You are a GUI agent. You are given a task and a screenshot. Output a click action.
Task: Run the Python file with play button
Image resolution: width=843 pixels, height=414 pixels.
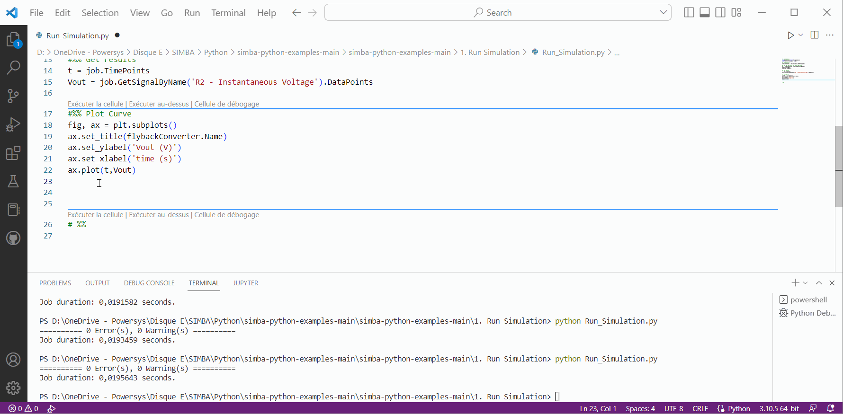coord(790,35)
